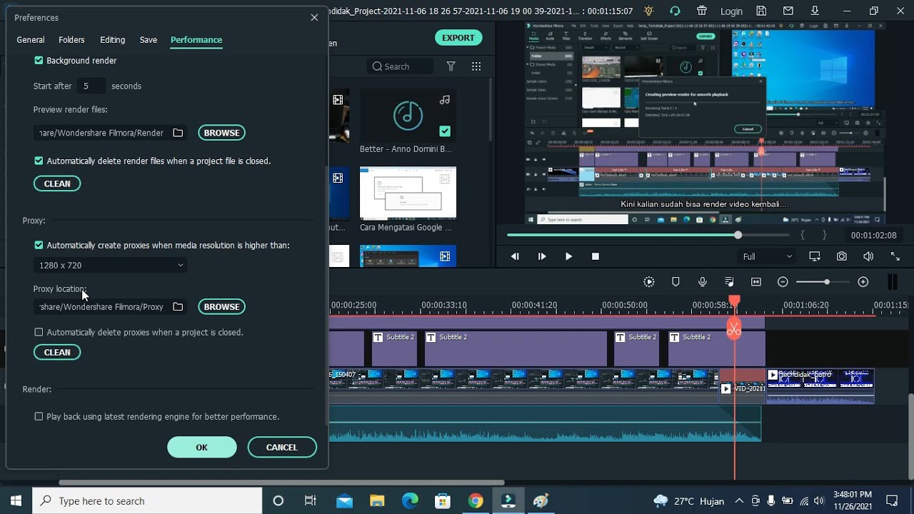Click the preview volume speaker icon
The width and height of the screenshot is (914, 514).
pos(868,256)
